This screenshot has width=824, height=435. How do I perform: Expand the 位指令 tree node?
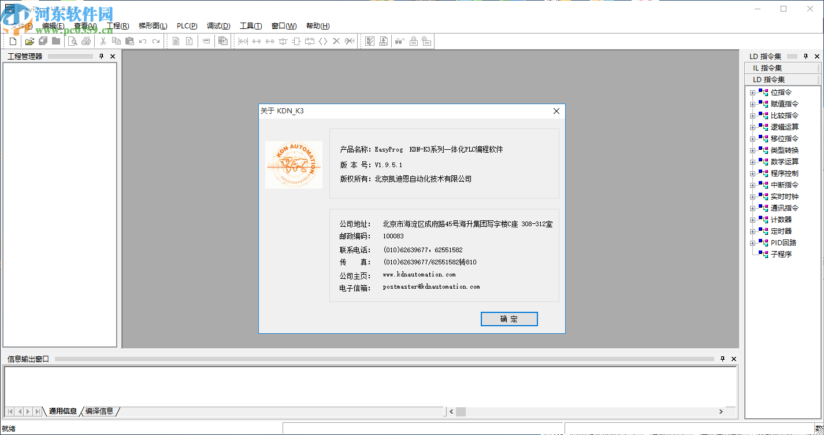752,93
